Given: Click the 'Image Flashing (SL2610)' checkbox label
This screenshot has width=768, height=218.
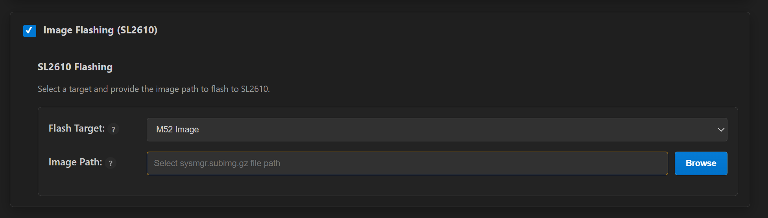Looking at the screenshot, I should coord(100,30).
